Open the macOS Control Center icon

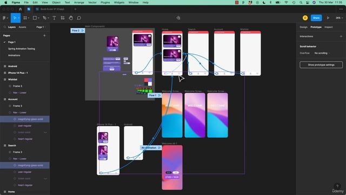coord(308,2)
